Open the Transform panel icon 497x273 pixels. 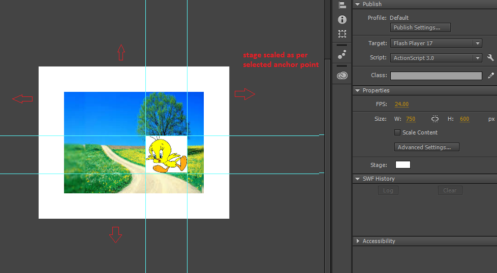pyautogui.click(x=342, y=33)
